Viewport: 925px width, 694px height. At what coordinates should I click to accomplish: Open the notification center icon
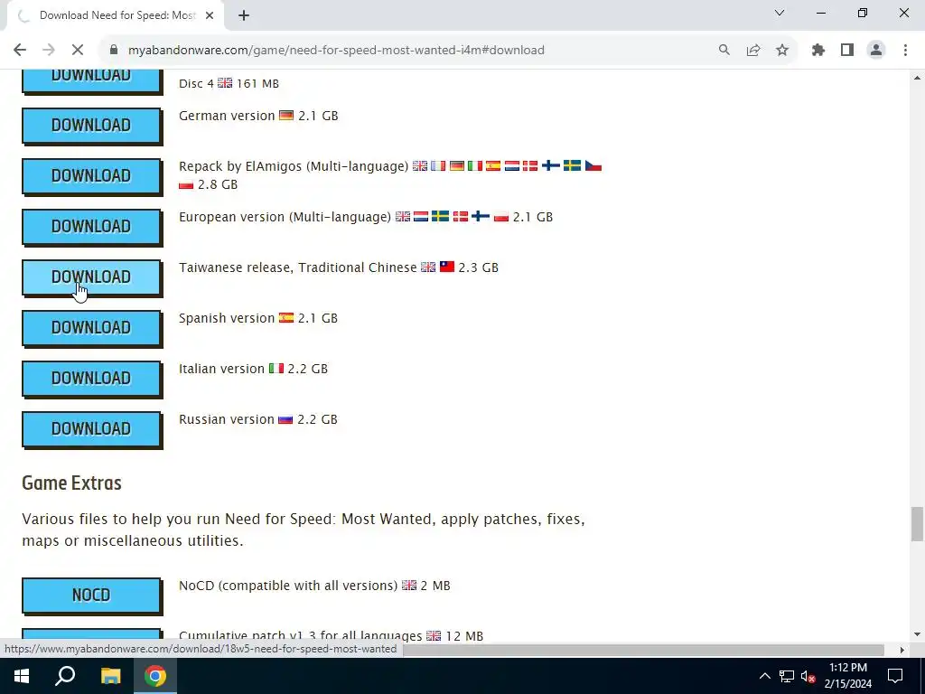tap(895, 676)
